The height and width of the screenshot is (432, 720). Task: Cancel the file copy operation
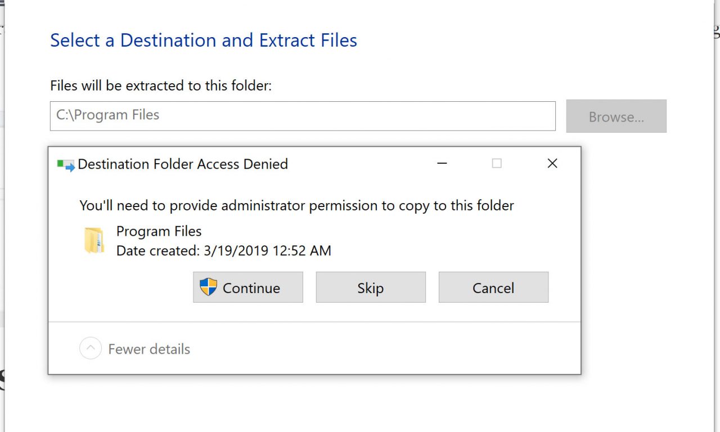493,287
